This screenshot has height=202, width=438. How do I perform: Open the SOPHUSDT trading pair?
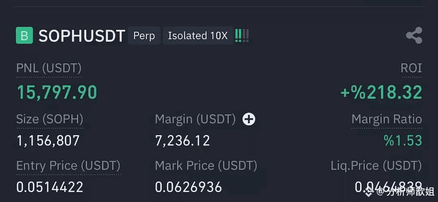click(82, 36)
